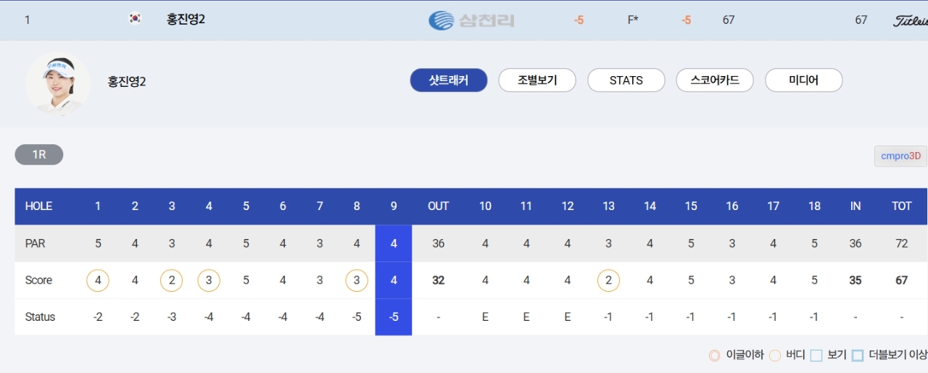The image size is (928, 373).
Task: Select the 샷트래커 tab
Action: 449,80
